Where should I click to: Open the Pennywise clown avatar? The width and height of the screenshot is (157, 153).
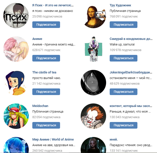click(93, 116)
